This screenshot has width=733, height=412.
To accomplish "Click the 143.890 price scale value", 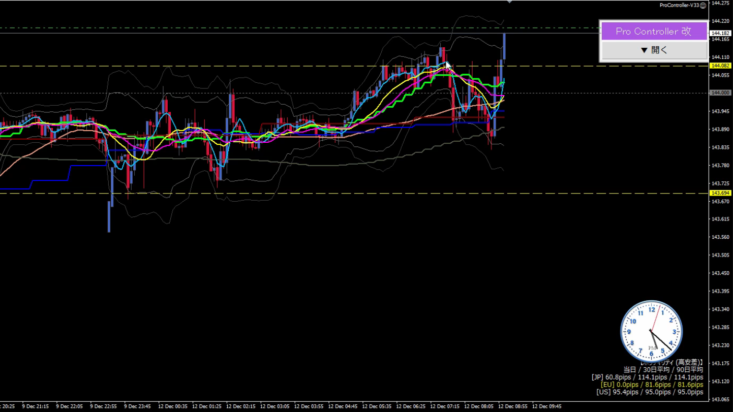I will point(720,129).
